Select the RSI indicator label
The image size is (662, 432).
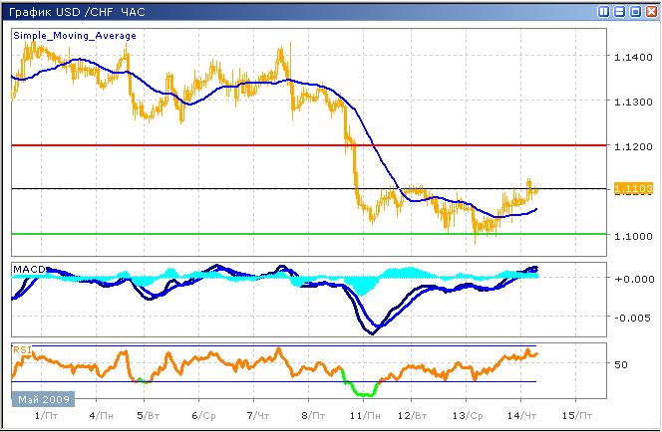(x=21, y=349)
